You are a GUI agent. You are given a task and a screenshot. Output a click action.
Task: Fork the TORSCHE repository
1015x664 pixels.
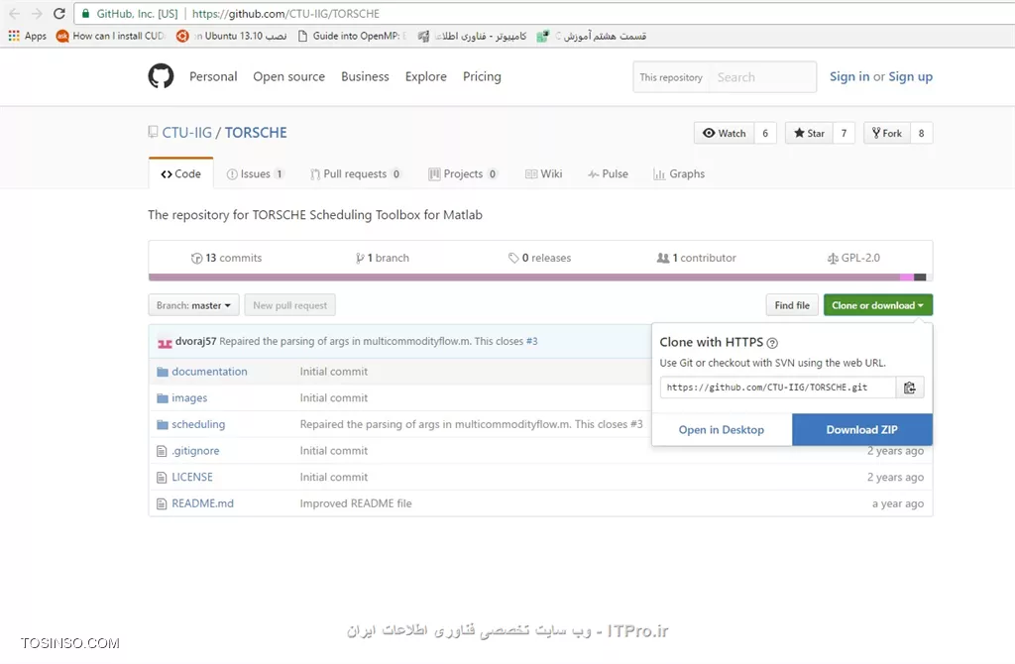point(887,134)
